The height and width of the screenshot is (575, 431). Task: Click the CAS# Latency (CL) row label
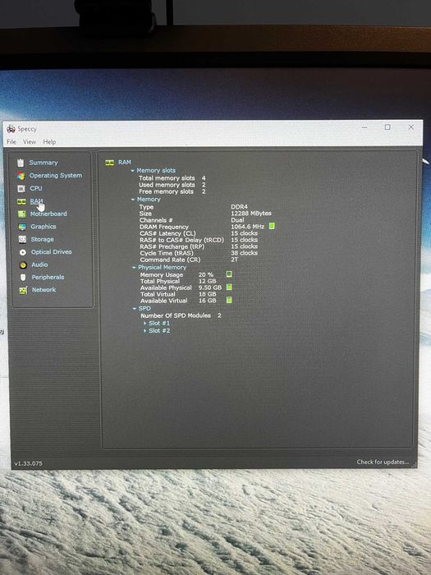167,233
